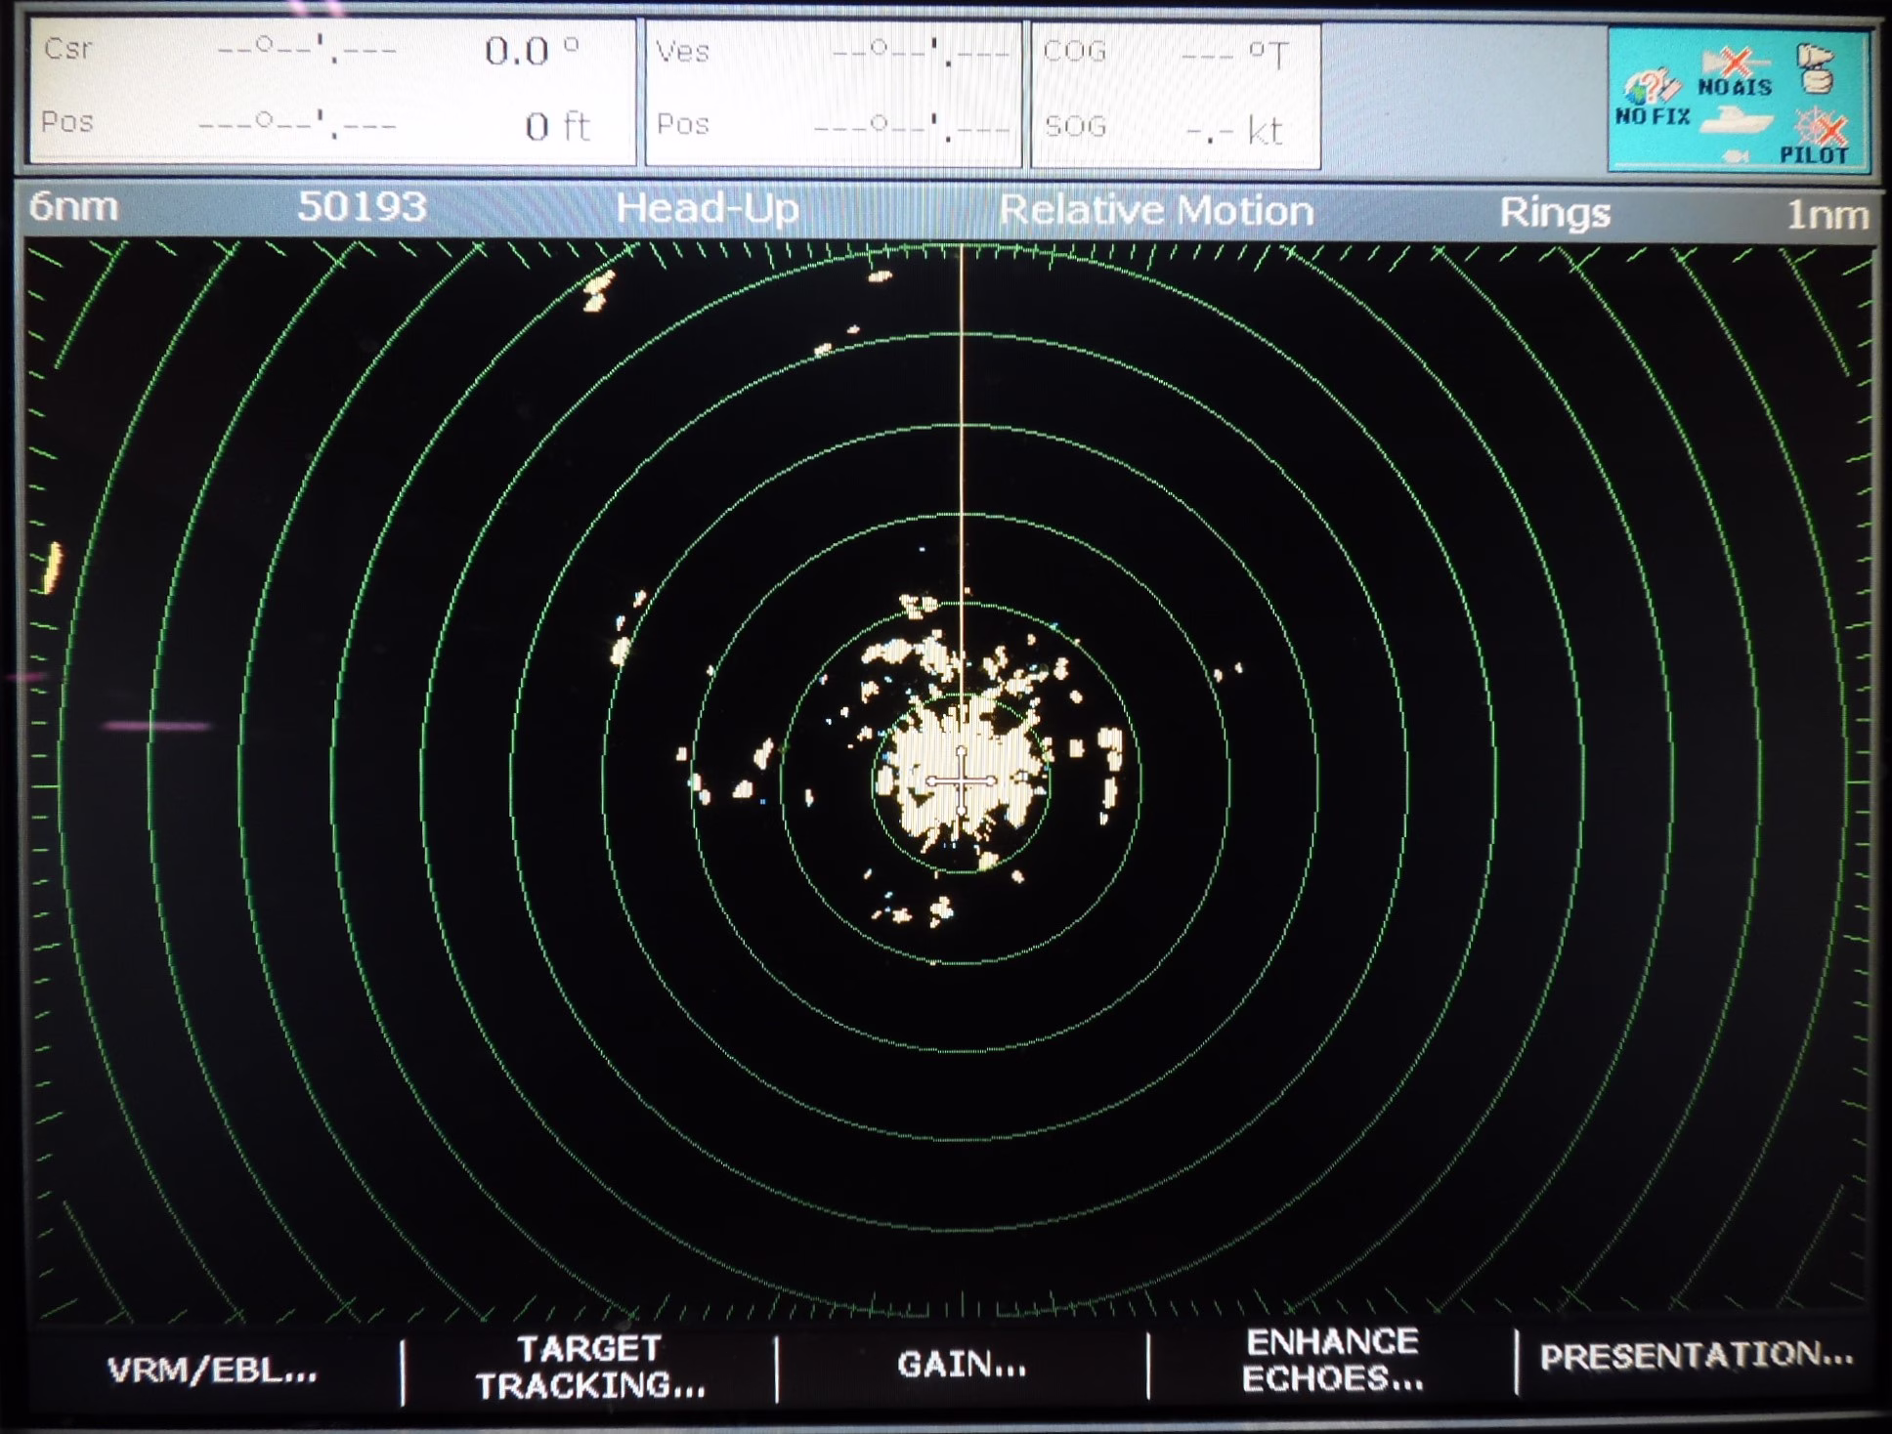Tap the cursor range value 0 ft
This screenshot has width=1892, height=1434.
[x=557, y=126]
